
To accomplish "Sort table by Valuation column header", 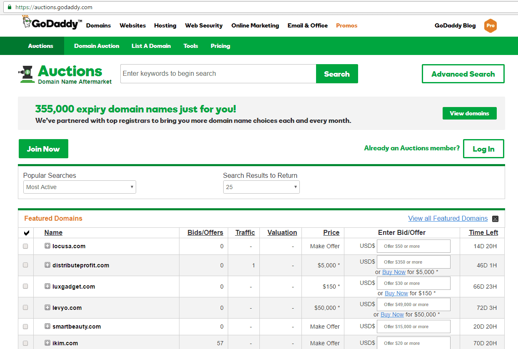I will click(x=282, y=232).
